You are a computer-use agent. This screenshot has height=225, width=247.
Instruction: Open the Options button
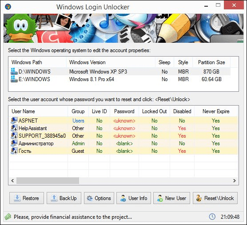pos(99,198)
